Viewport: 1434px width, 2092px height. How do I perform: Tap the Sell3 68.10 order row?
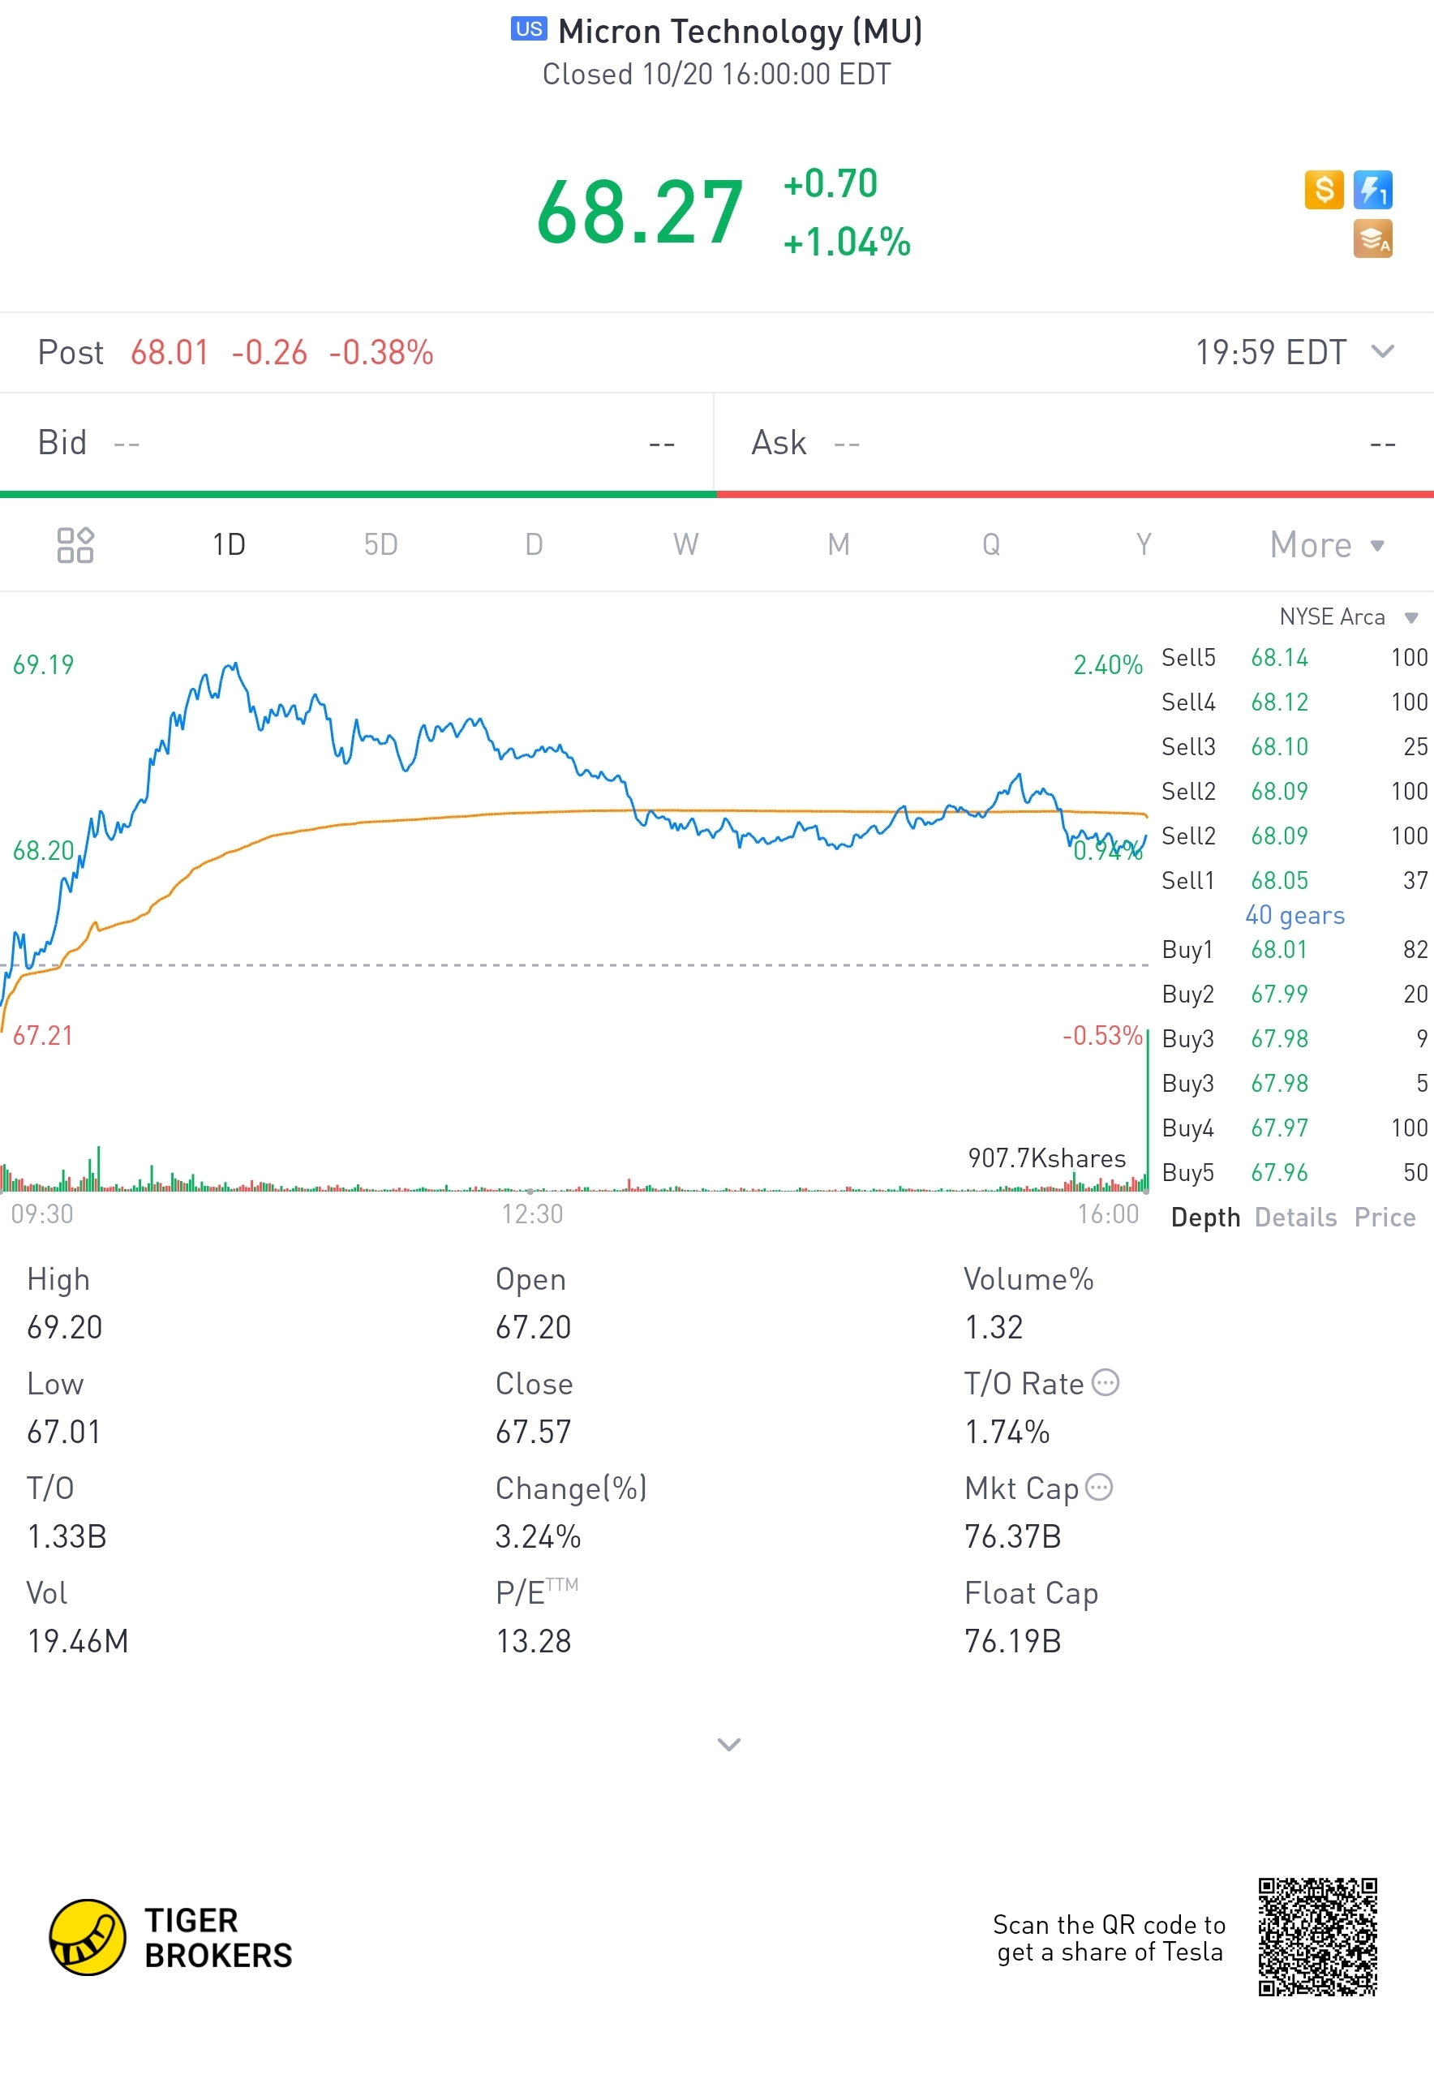[1294, 746]
